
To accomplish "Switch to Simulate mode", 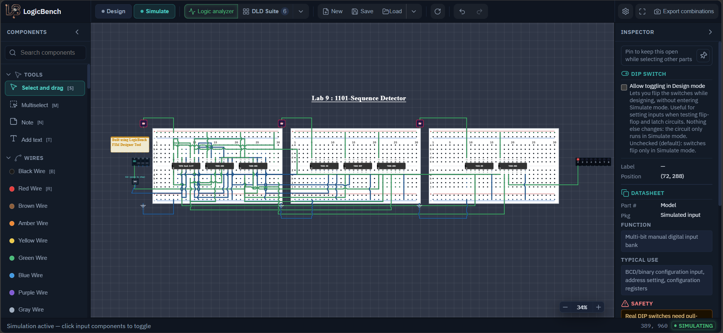I will [154, 11].
